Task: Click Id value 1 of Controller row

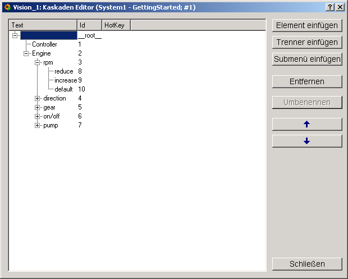Action: [x=80, y=44]
